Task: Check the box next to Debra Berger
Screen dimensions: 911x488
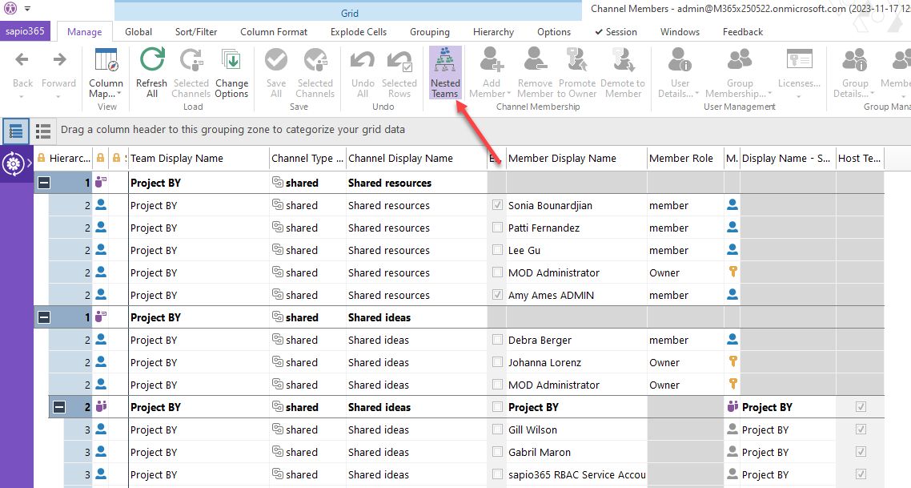Action: coord(498,341)
